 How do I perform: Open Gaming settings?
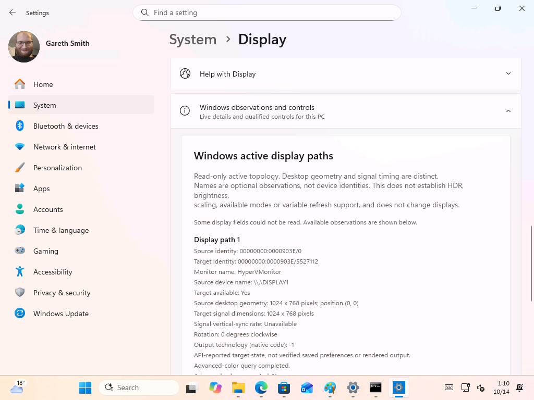click(x=81, y=251)
